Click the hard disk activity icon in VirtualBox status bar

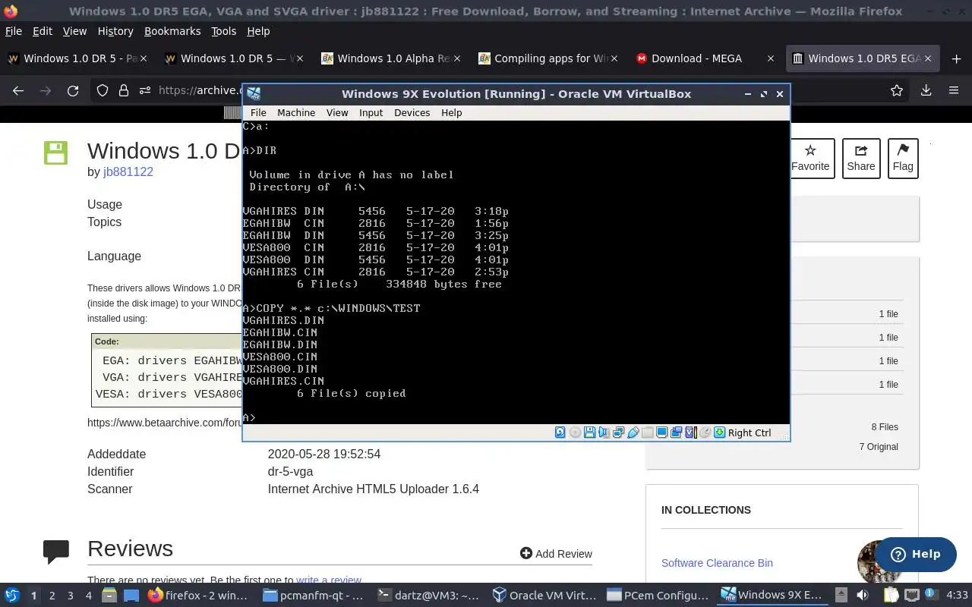560,432
